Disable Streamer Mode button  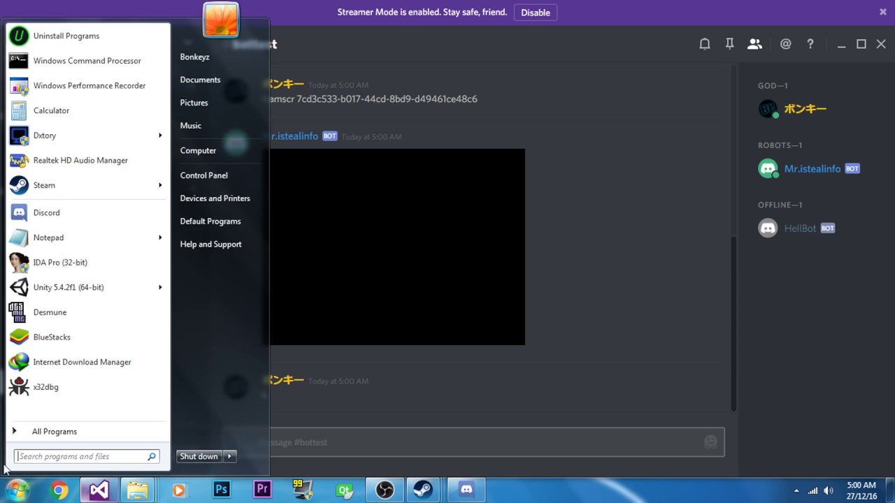pos(536,13)
